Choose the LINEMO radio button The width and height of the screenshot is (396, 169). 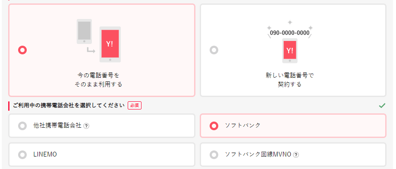click(22, 155)
